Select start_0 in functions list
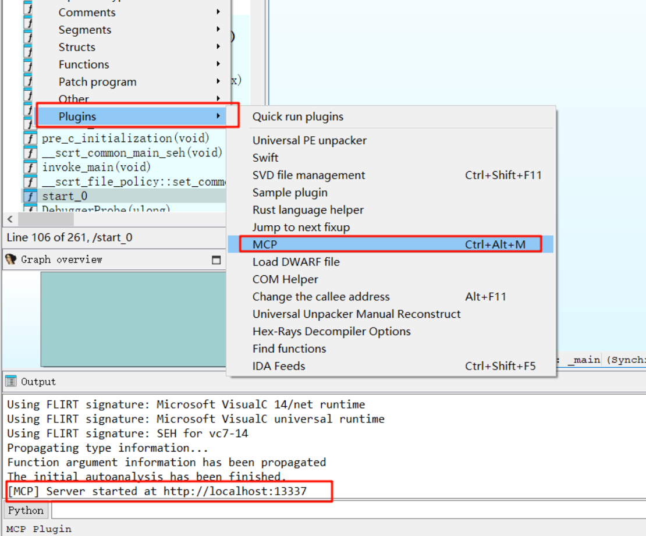This screenshot has height=536, width=646. (65, 196)
